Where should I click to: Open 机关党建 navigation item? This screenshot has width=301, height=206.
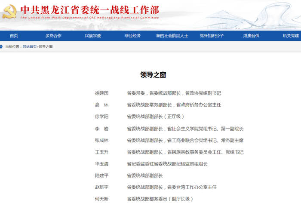(291, 36)
